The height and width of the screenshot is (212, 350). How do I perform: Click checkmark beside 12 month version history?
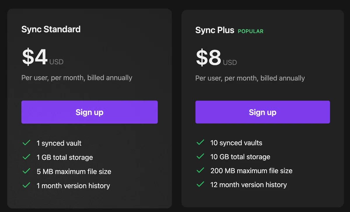[x=200, y=184]
